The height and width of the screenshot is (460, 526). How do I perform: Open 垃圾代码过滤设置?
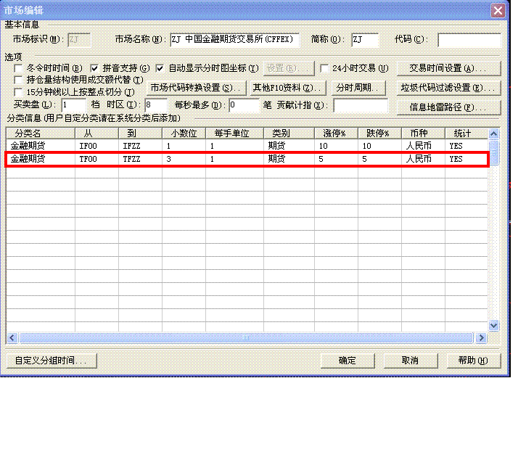[x=448, y=88]
